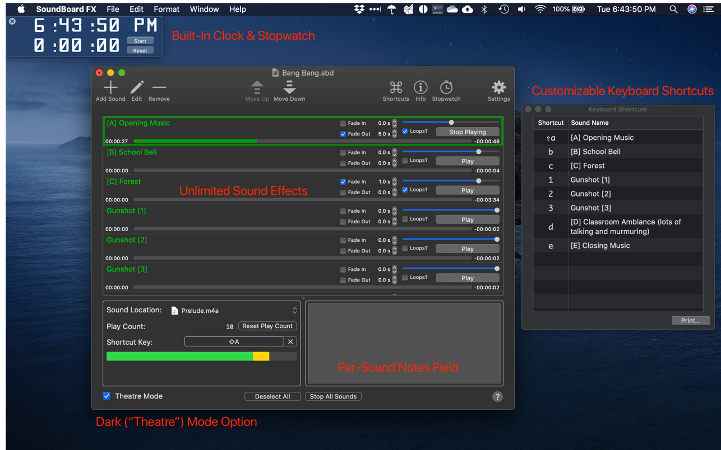Click Deselect All button
The height and width of the screenshot is (450, 721).
coord(272,396)
